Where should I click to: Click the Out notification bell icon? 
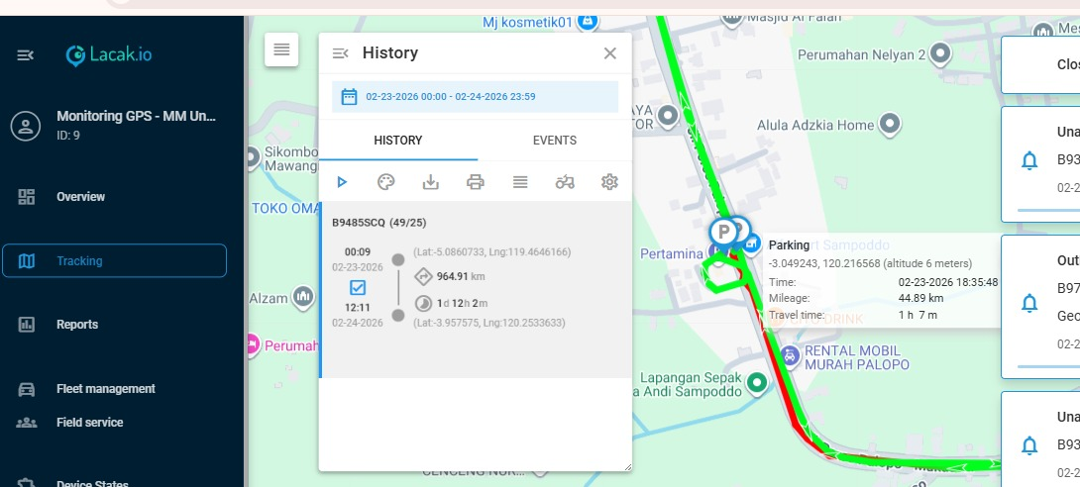[x=1029, y=303]
